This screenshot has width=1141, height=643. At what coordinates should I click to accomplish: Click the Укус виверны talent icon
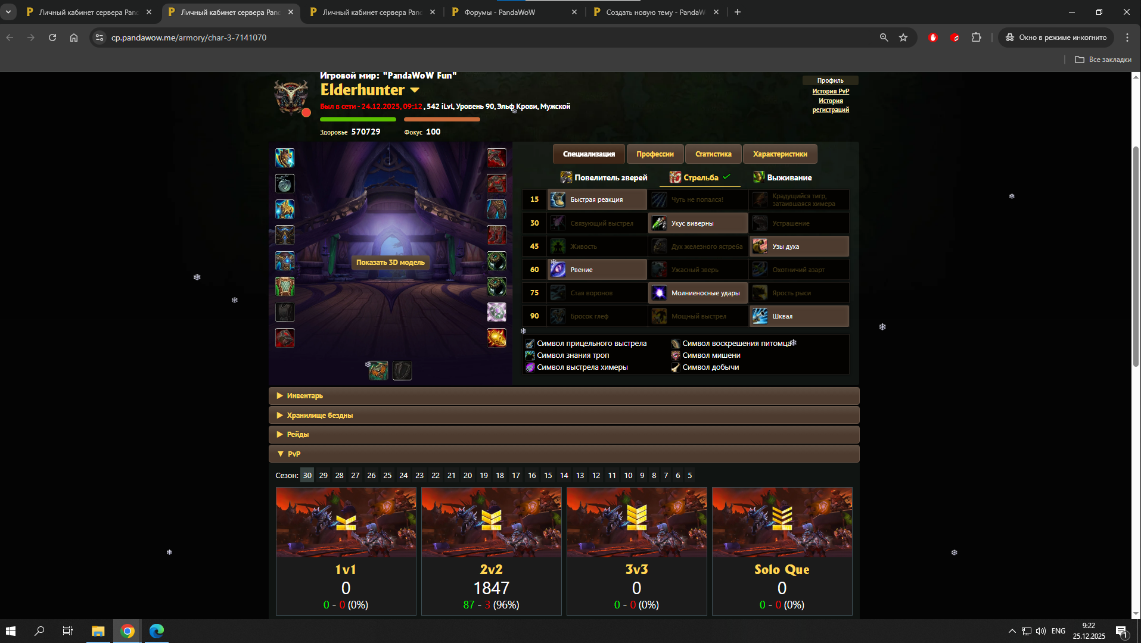(659, 223)
